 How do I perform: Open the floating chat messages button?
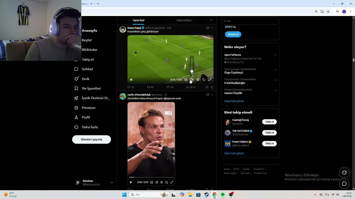tap(344, 184)
